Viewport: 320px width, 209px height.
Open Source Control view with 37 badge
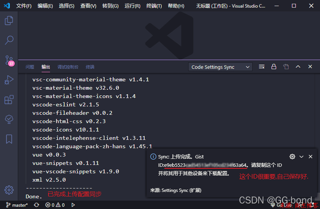tap(9, 61)
